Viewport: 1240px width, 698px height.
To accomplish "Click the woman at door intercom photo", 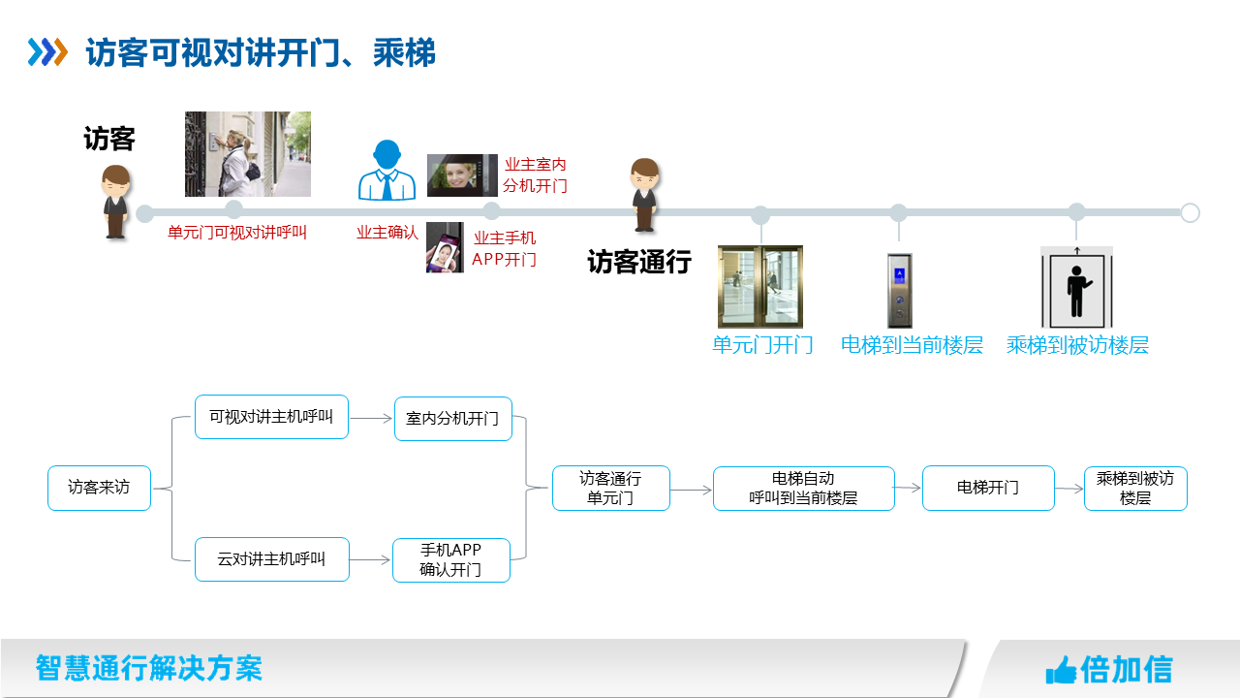I will pyautogui.click(x=248, y=154).
